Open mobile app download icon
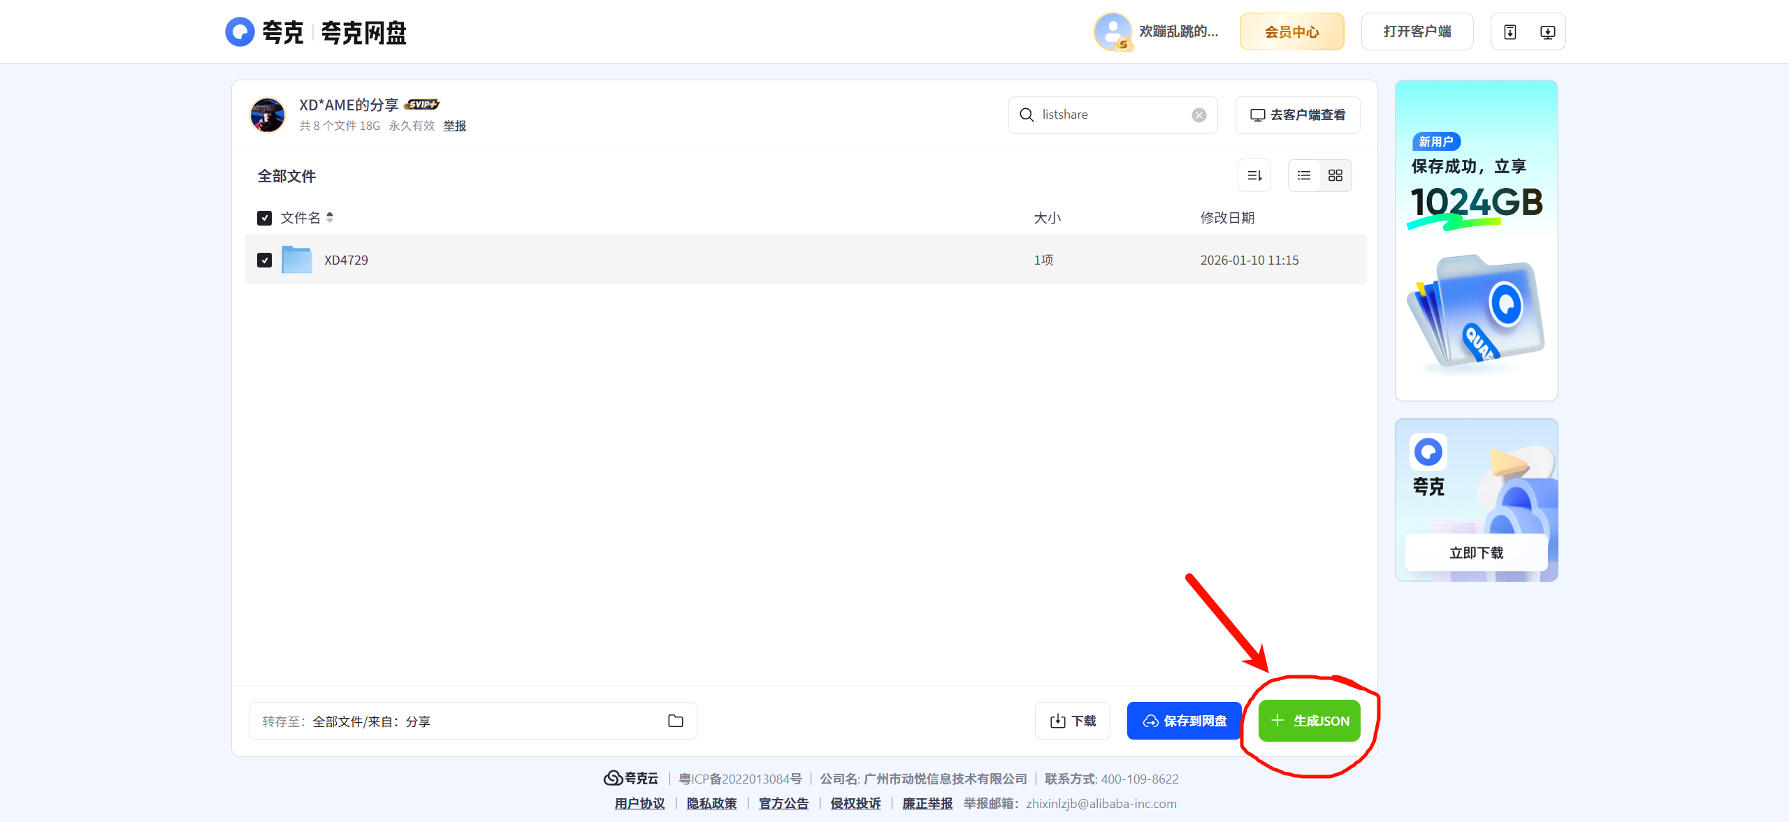Viewport: 1789px width, 822px height. coord(1510,32)
